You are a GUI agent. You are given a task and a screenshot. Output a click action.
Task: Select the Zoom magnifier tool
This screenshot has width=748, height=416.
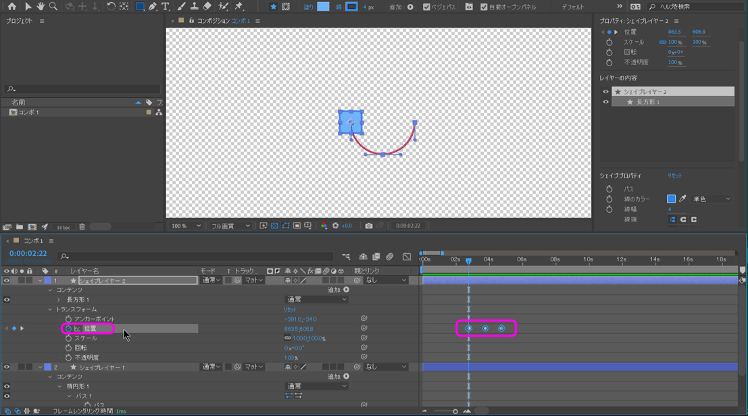click(x=53, y=6)
